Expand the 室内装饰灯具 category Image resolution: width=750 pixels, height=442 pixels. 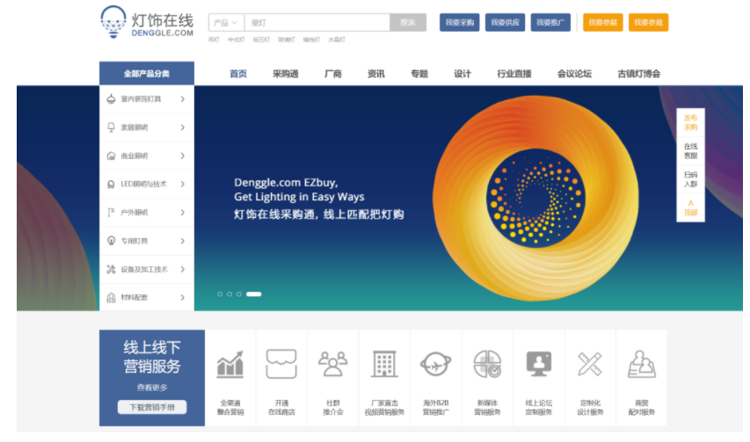147,99
